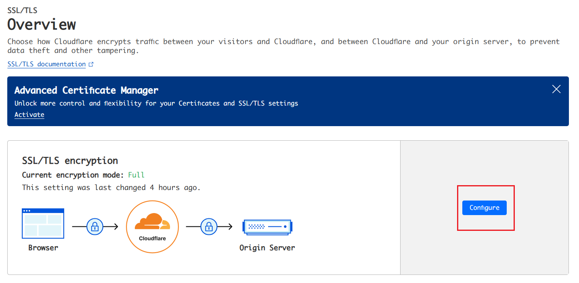579x283 pixels.
Task: Click the Origin Server device icon
Action: point(267,227)
